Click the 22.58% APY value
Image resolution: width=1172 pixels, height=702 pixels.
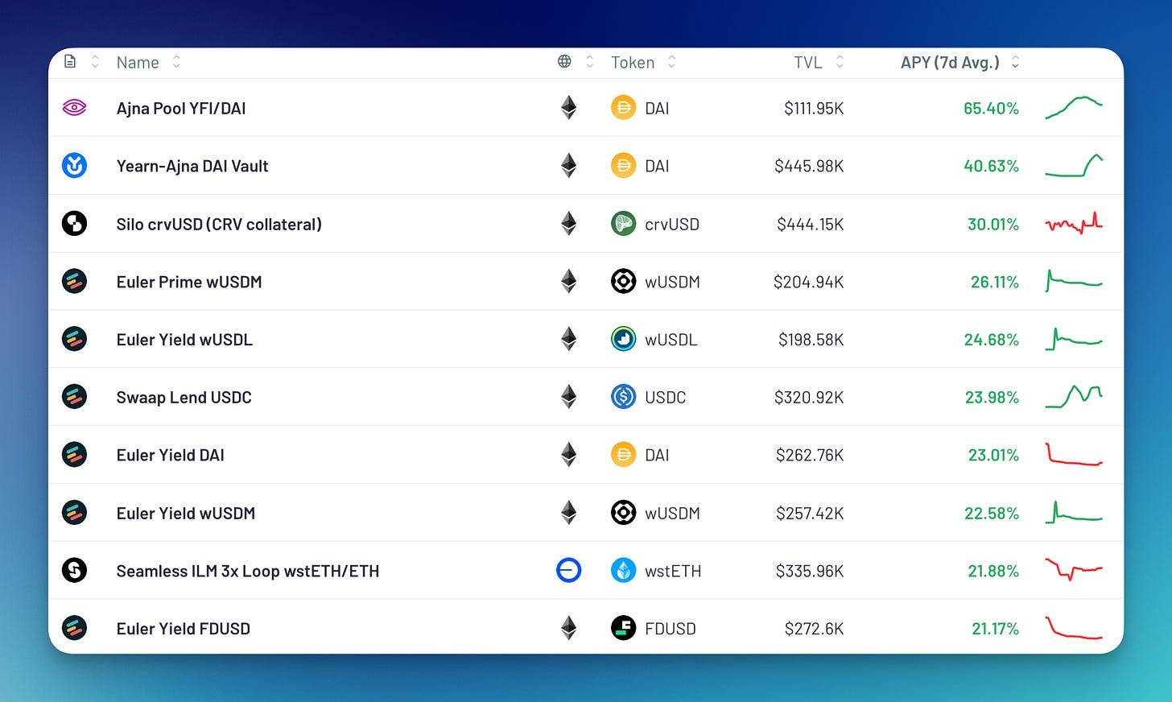[992, 513]
